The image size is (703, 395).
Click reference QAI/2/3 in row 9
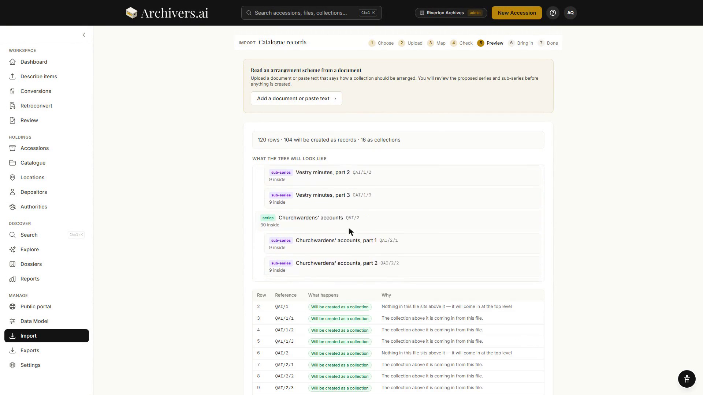(284, 388)
